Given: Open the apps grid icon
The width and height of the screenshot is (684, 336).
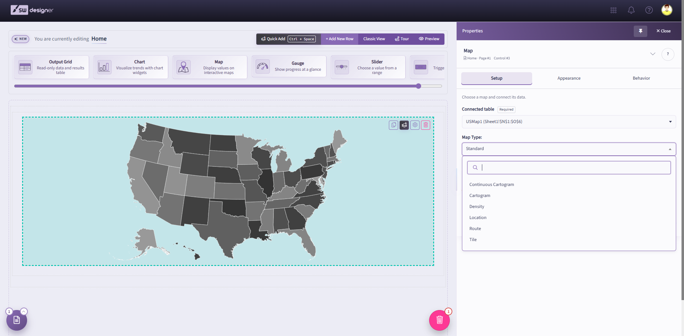Looking at the screenshot, I should tap(613, 10).
